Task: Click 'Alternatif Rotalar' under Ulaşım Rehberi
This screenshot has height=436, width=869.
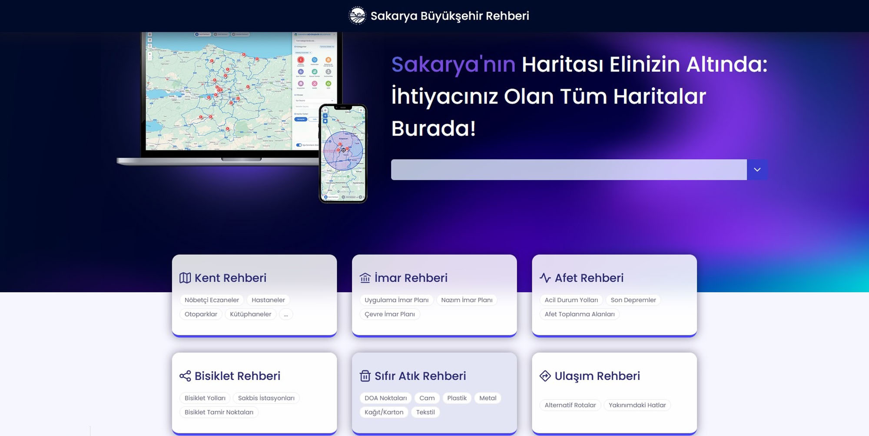Action: [x=569, y=405]
